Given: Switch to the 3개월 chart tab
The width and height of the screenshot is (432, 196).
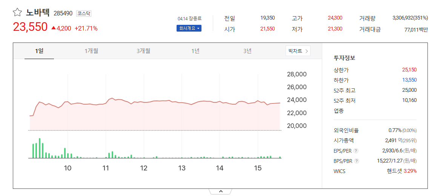Looking at the screenshot, I should click(x=143, y=51).
